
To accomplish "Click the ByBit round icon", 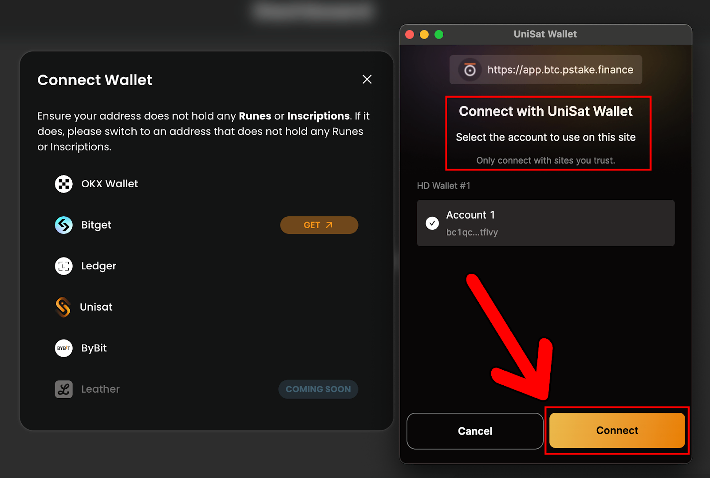I will [63, 348].
